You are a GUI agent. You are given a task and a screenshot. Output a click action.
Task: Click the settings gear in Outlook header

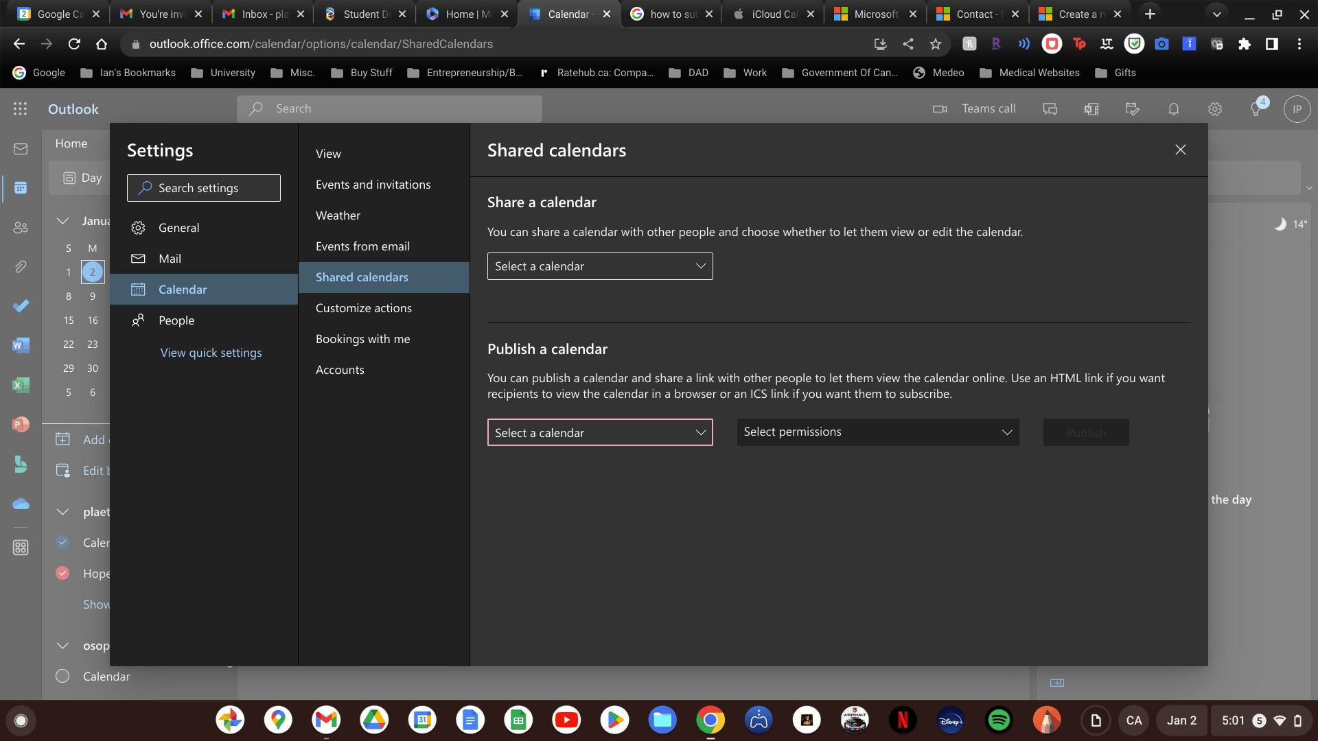(x=1215, y=109)
